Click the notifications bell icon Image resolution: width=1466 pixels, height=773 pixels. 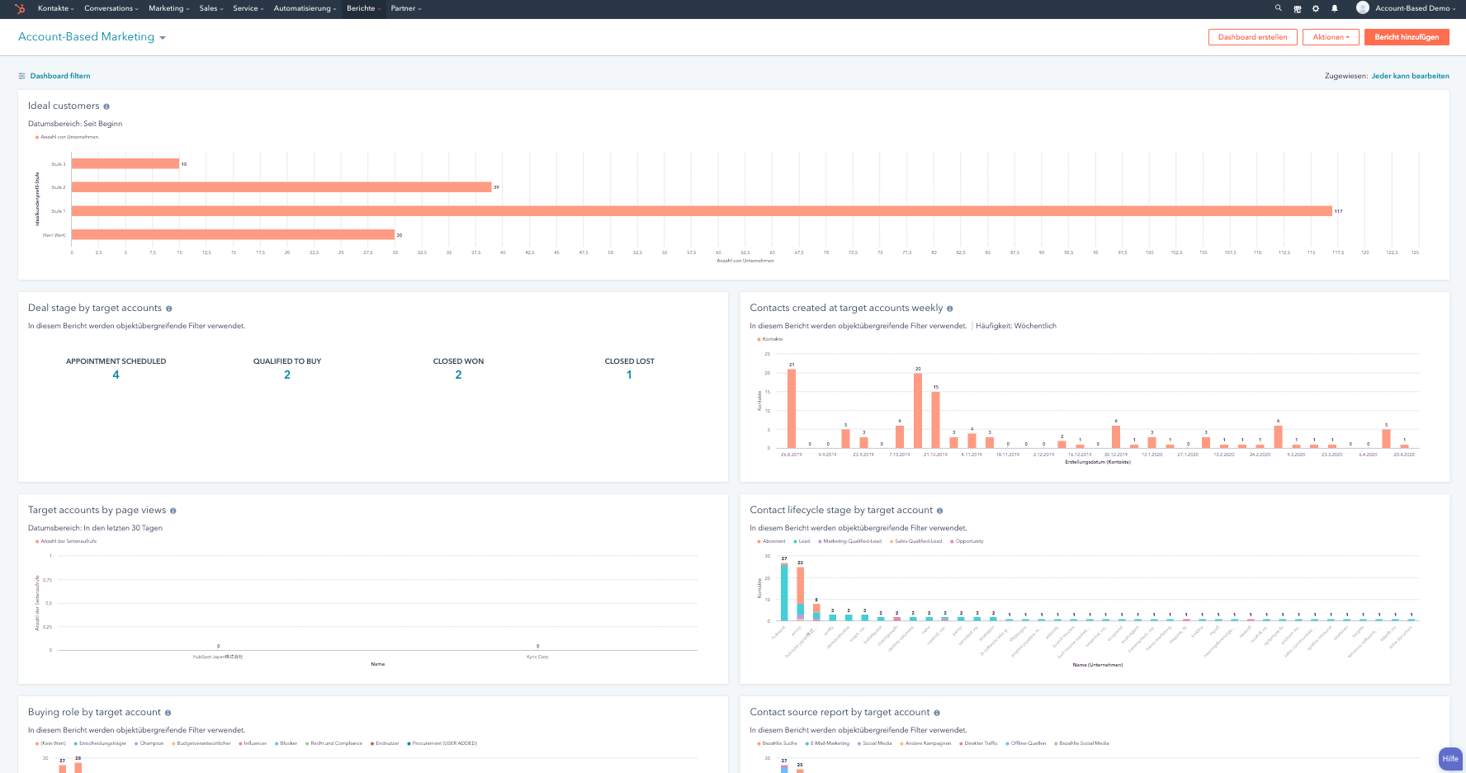tap(1335, 8)
